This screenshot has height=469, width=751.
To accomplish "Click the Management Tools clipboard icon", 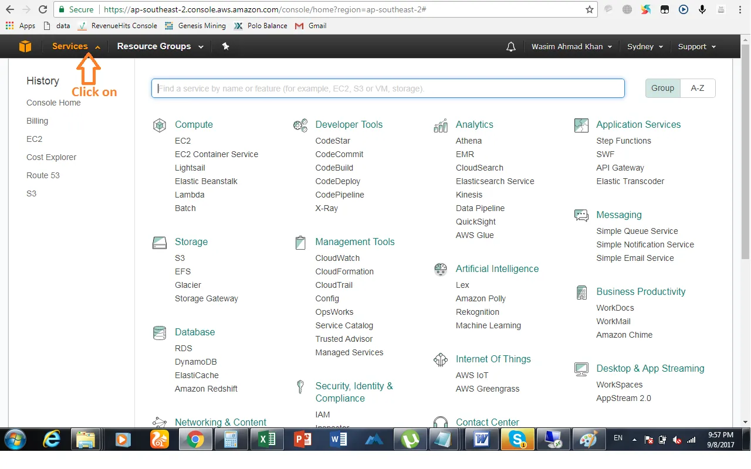I will [300, 242].
